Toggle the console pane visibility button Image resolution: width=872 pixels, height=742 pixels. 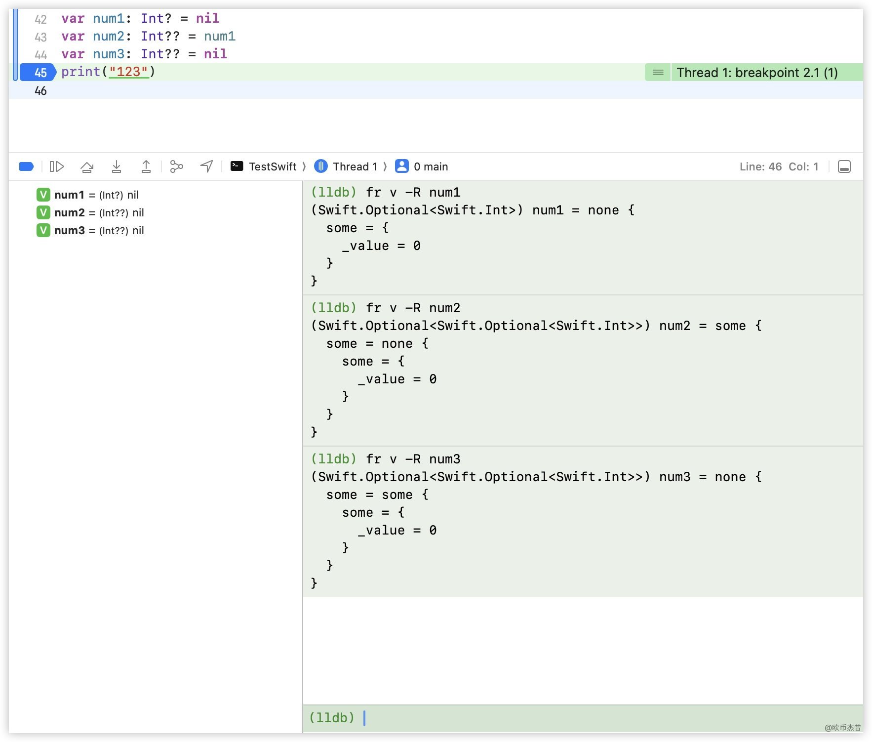[x=844, y=166]
